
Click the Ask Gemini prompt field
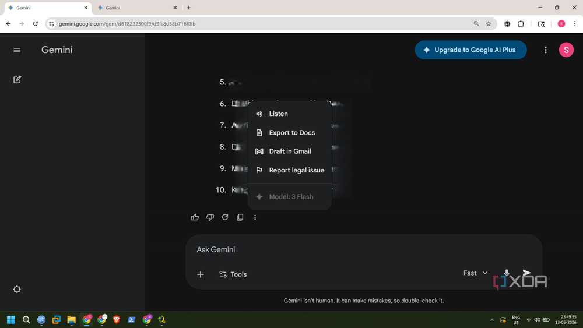(364, 249)
